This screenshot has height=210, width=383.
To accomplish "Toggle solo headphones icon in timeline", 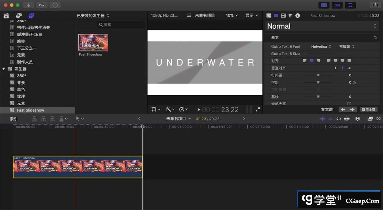I will [x=339, y=119].
